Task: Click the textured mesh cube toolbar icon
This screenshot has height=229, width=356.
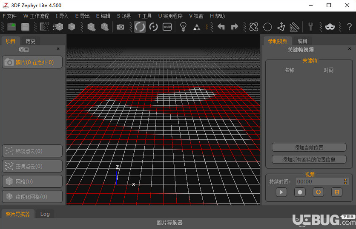Action: (105, 27)
